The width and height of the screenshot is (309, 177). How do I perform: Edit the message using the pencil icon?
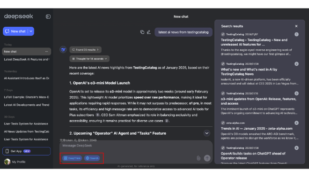(149, 32)
